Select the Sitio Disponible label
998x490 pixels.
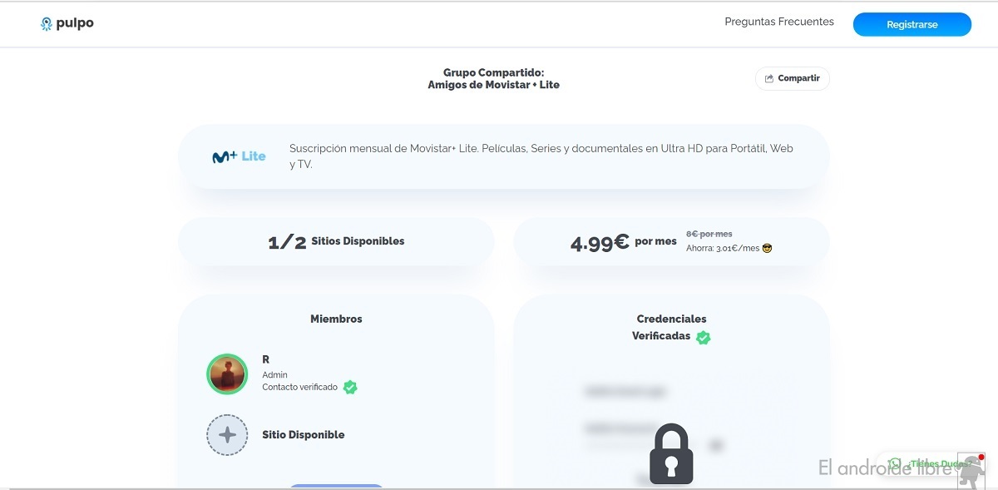click(x=303, y=434)
